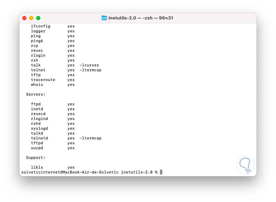Click 'yes' on the syslogd row

point(71,129)
